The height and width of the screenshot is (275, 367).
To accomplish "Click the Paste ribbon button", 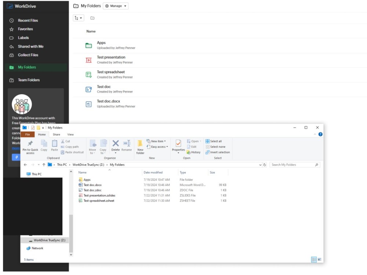I will 54,146.
